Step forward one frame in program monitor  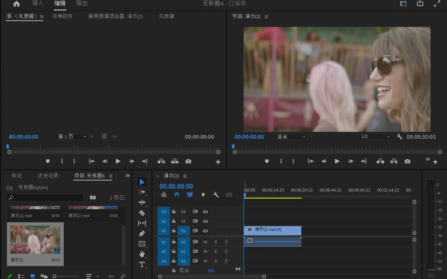coord(351,161)
